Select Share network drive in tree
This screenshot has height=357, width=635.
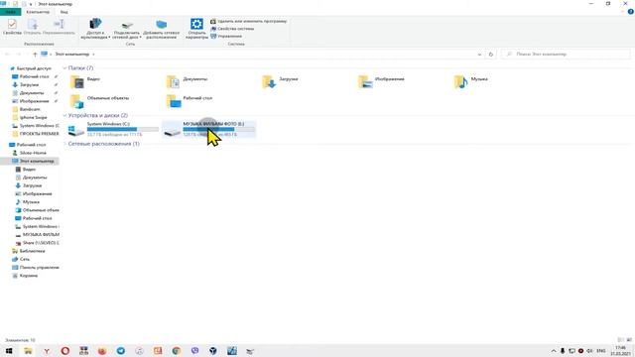[41, 243]
